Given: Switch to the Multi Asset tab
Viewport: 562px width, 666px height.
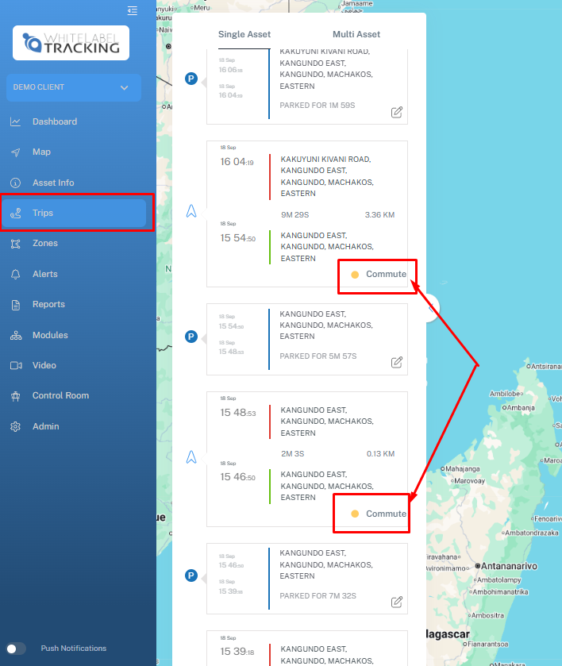Looking at the screenshot, I should point(356,34).
